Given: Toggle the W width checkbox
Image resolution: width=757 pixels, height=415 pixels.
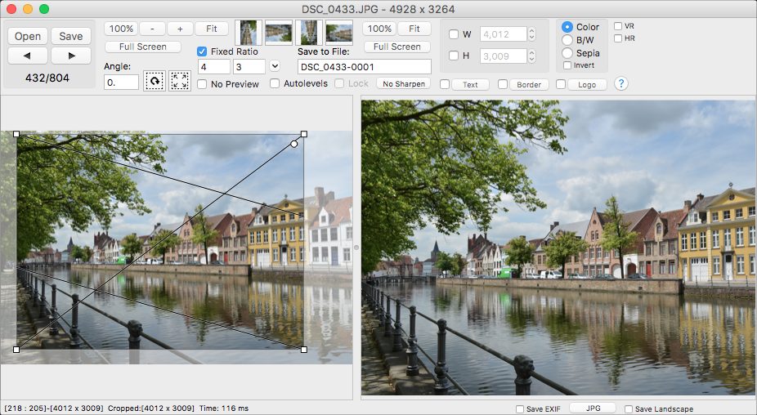Looking at the screenshot, I should [x=454, y=34].
